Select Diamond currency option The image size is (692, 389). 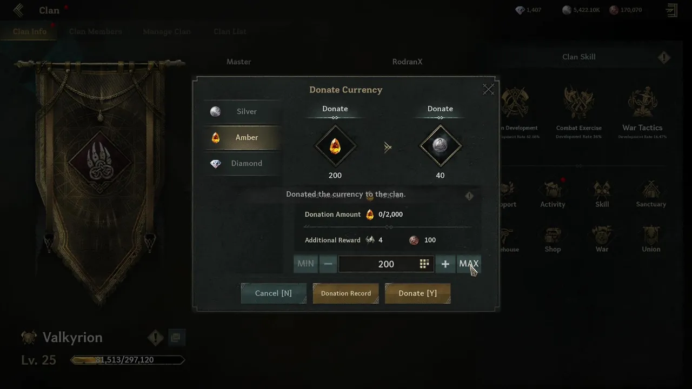(x=242, y=163)
